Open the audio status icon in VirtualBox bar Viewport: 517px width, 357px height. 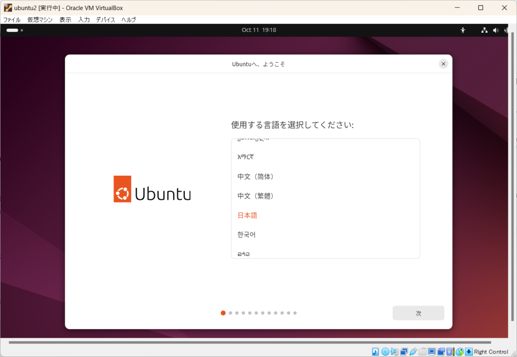[x=395, y=352]
